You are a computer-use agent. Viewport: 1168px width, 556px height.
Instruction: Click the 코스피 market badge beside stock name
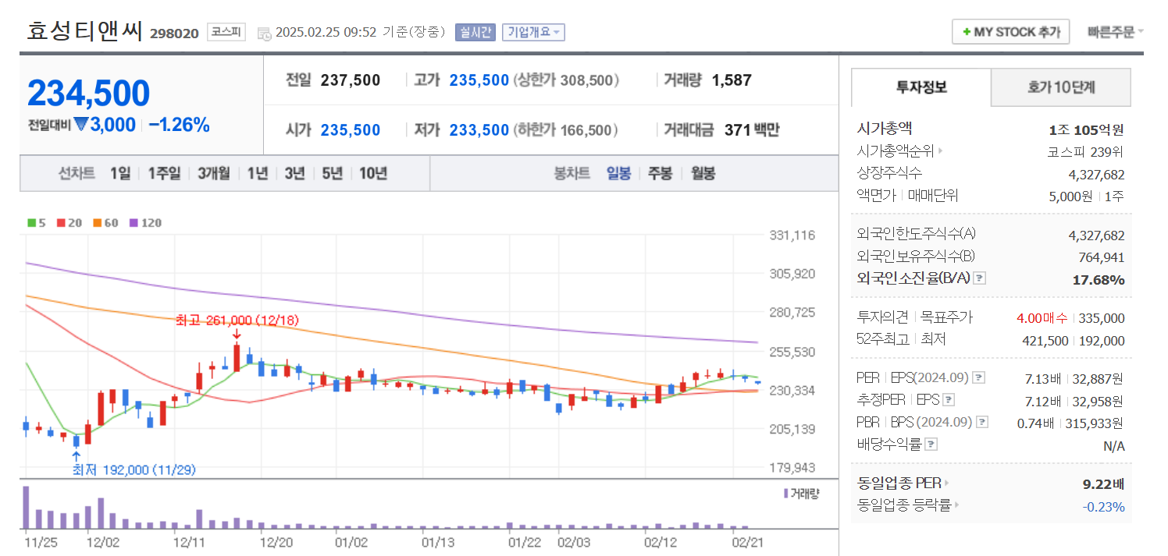225,32
